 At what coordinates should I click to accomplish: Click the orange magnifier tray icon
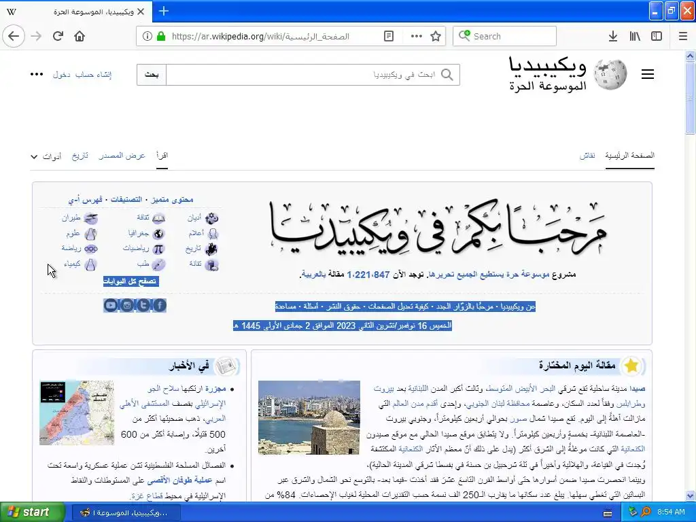coord(646,512)
